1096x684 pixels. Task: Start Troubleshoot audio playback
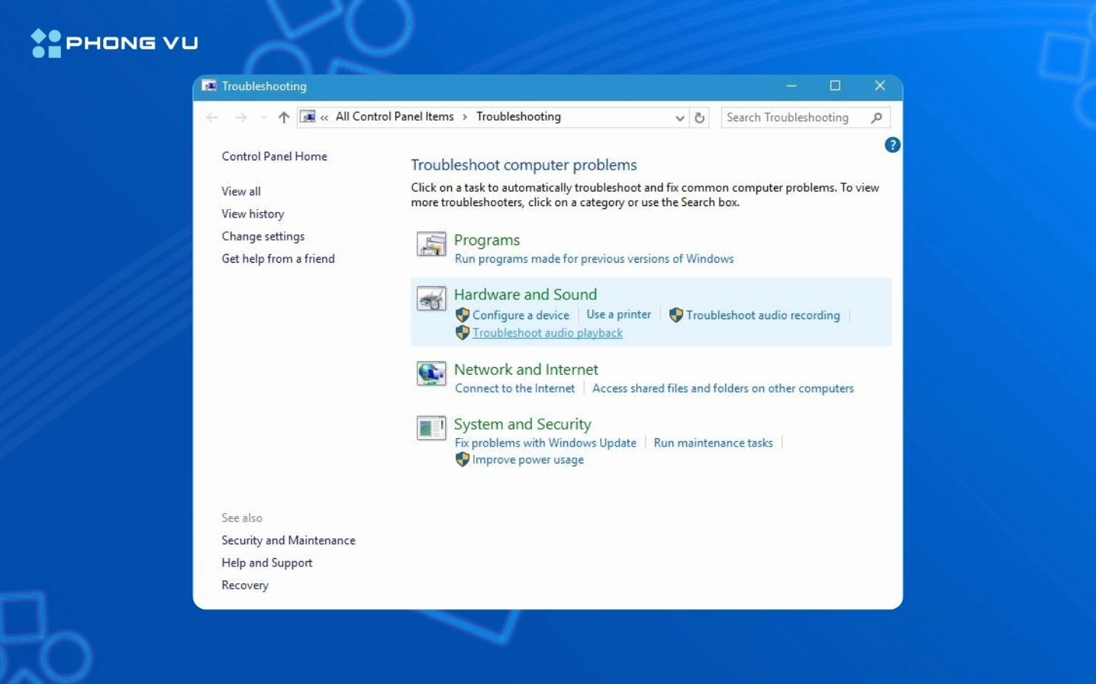[547, 333]
